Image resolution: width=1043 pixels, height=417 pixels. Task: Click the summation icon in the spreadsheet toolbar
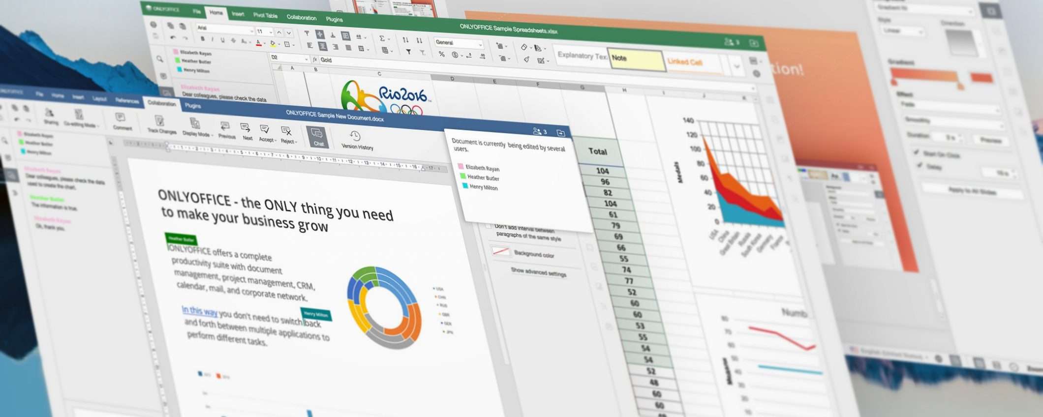tap(382, 38)
